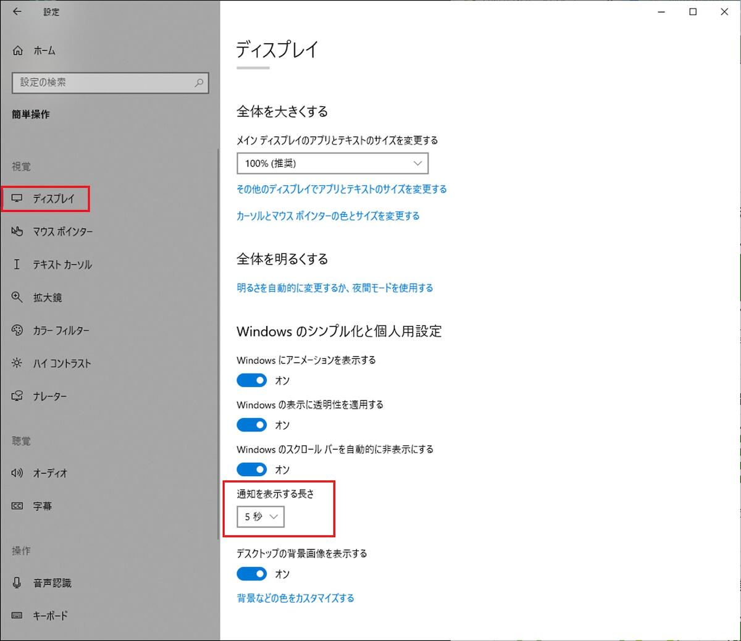The height and width of the screenshot is (641, 741).
Task: Click カーソルとマウス ポインターの色とサイズを変更する link
Action: (328, 216)
